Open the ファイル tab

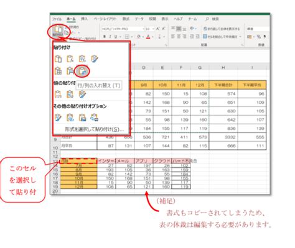coord(57,19)
